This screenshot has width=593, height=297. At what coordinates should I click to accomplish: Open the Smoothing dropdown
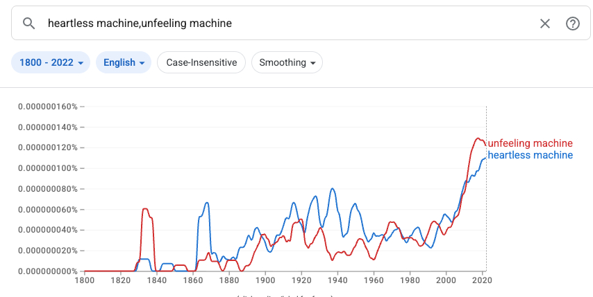click(287, 62)
